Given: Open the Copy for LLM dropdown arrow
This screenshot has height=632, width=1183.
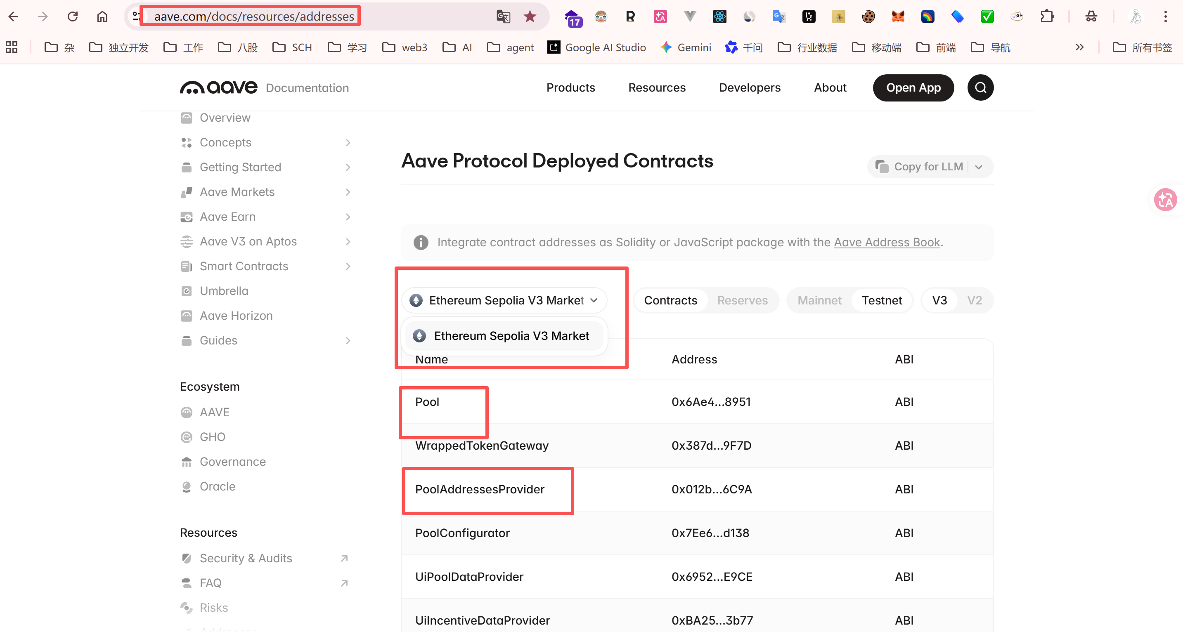Looking at the screenshot, I should click(x=979, y=167).
